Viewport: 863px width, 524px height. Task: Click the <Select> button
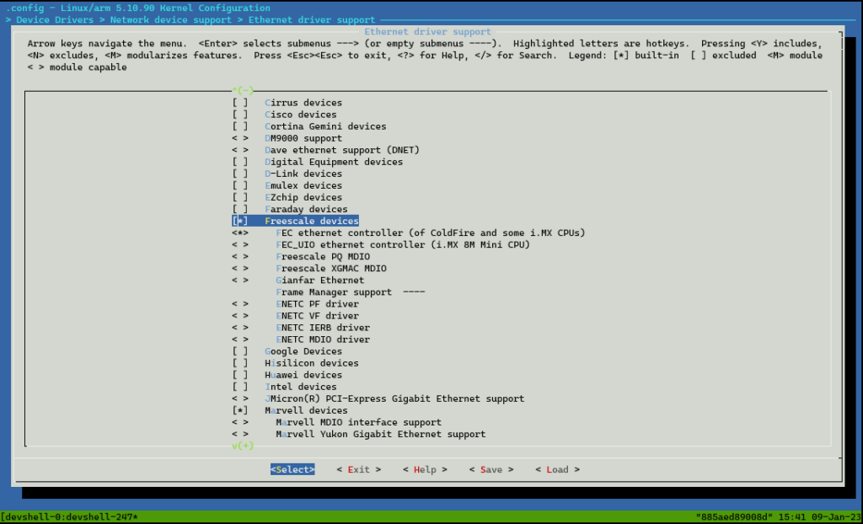pyautogui.click(x=292, y=469)
